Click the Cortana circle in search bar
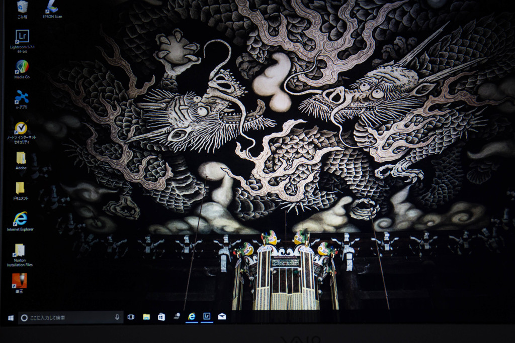This screenshot has height=343, width=515. 24,317
